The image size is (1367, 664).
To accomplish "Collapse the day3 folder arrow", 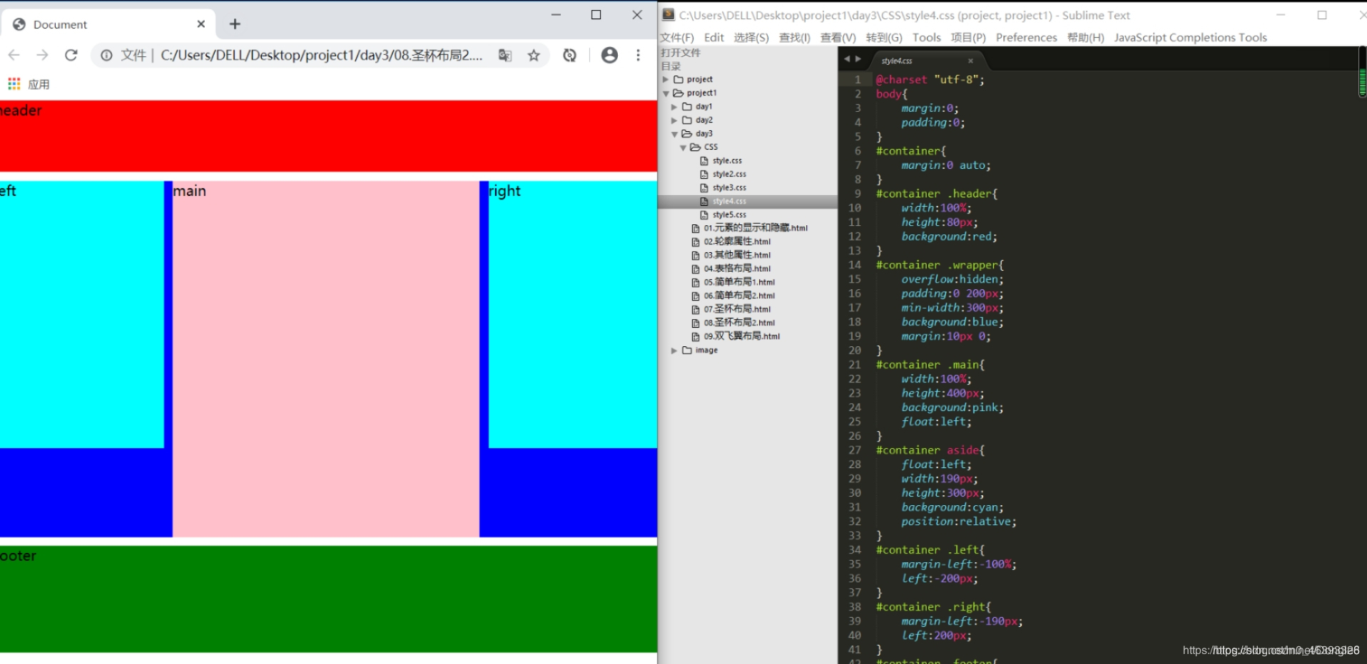I will (674, 133).
